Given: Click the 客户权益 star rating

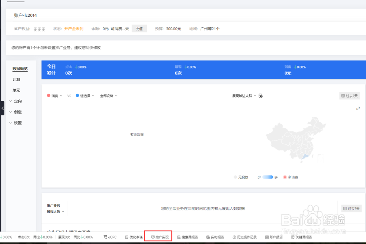Looking at the screenshot, I should (x=39, y=29).
